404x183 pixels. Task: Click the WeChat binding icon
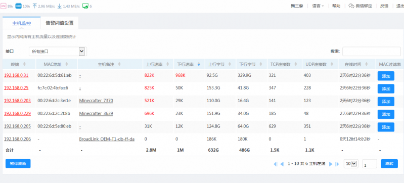coord(351,6)
